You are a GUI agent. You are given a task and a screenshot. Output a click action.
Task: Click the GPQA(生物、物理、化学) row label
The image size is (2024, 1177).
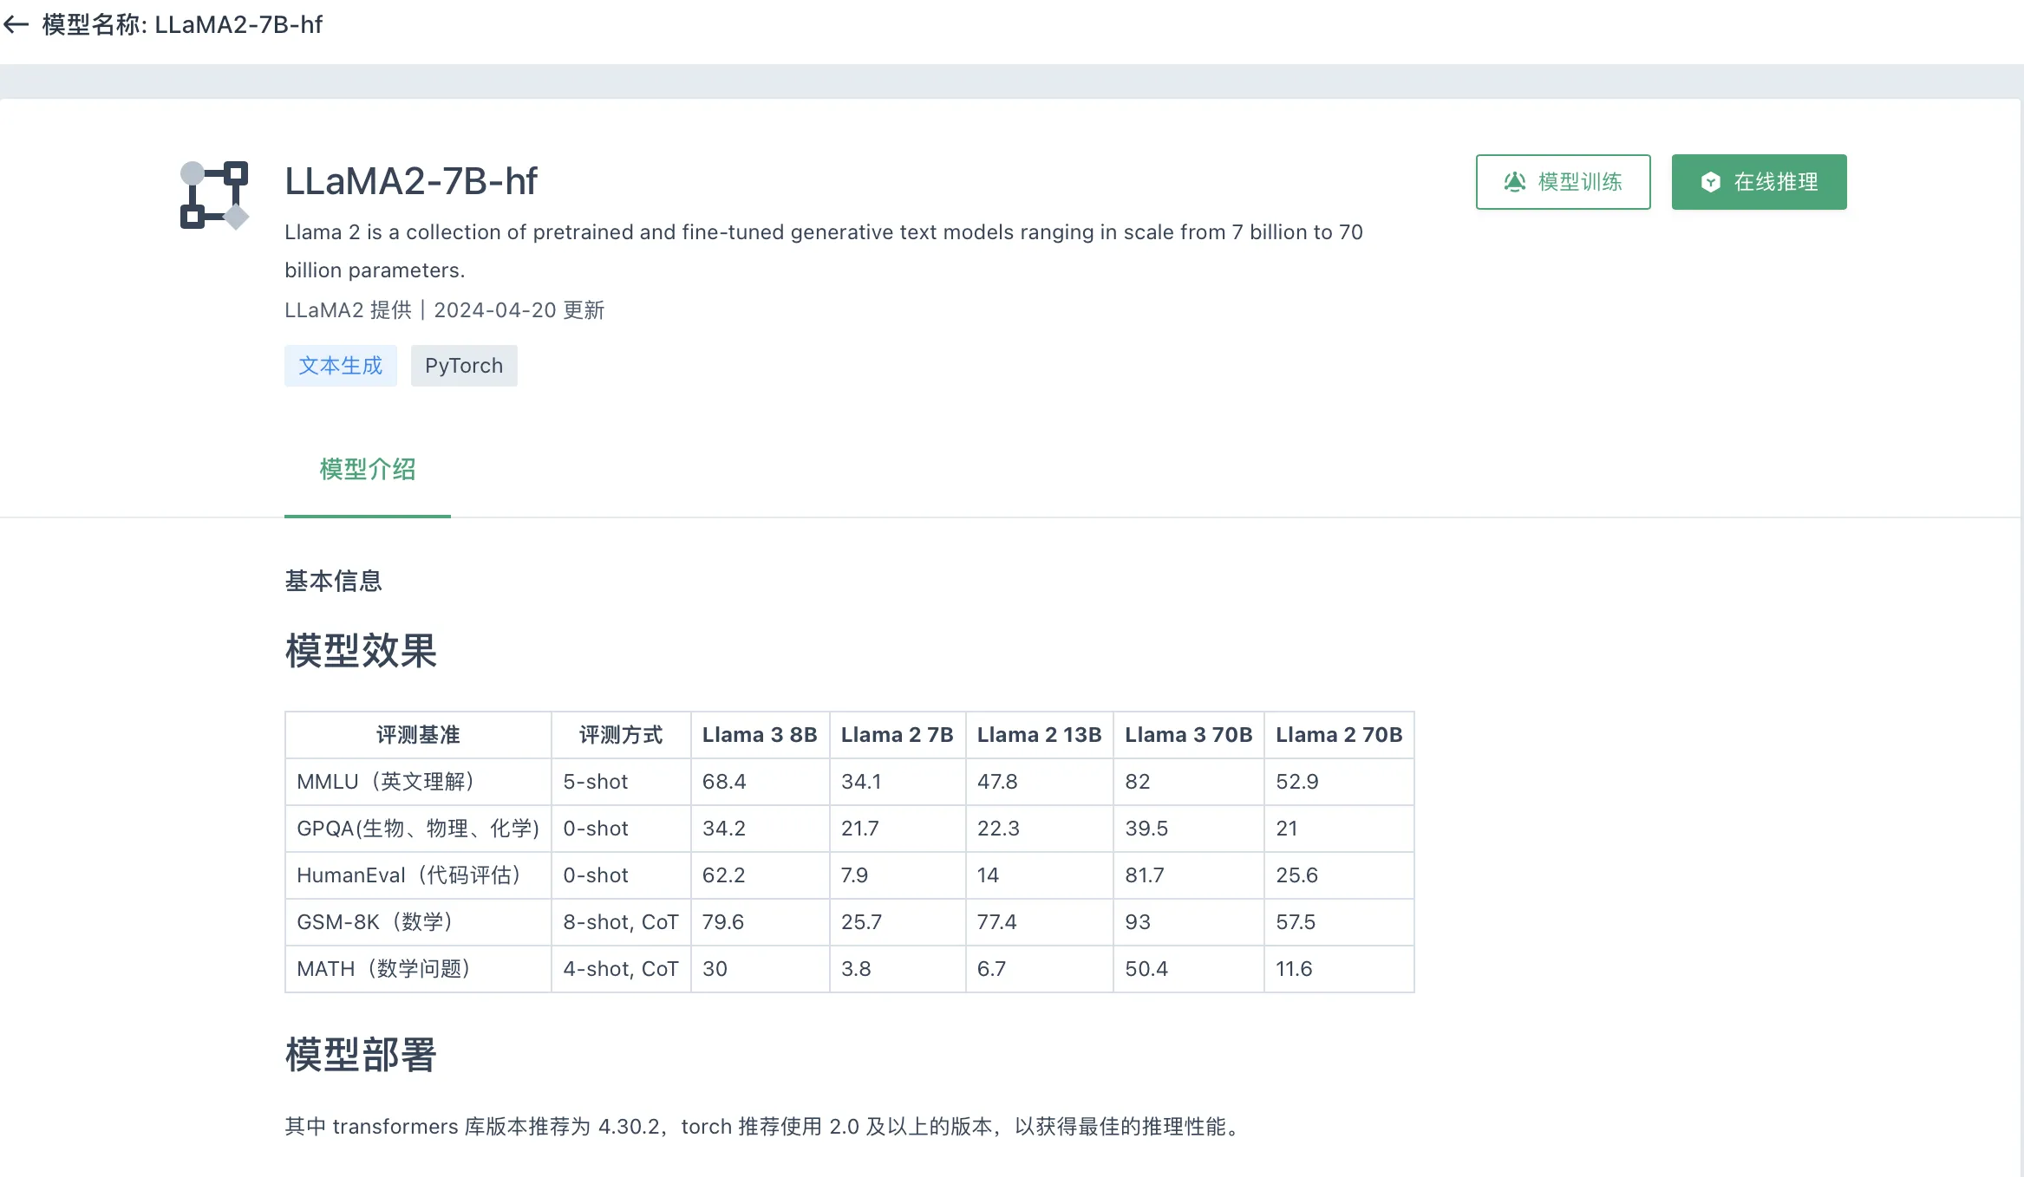pos(418,829)
